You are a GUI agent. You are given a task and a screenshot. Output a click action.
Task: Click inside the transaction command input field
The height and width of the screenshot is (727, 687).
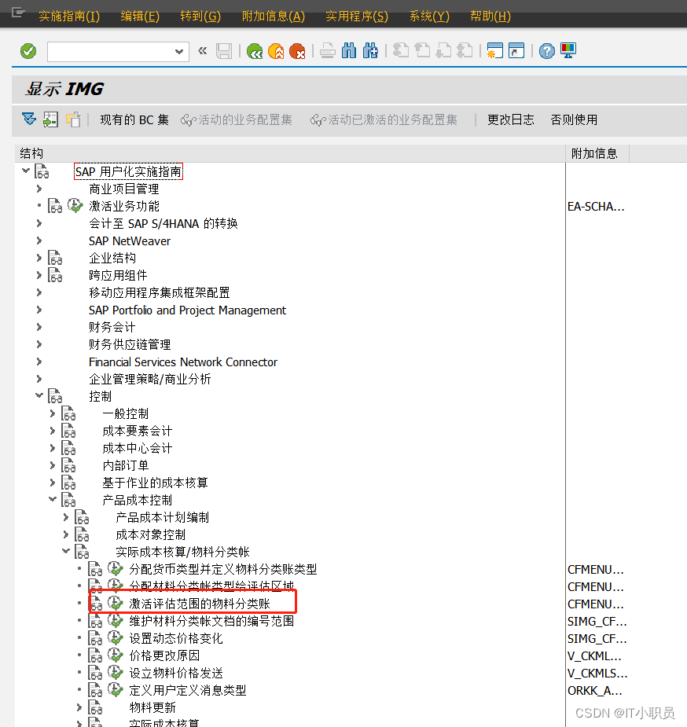point(112,51)
